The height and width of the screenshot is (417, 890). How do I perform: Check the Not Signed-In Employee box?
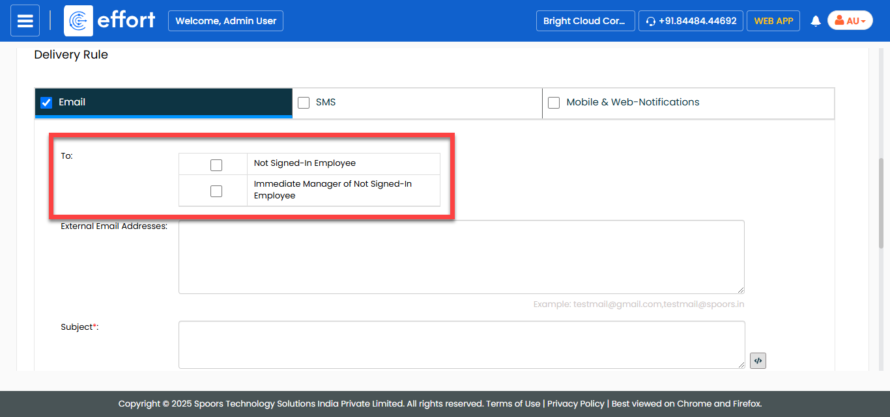[216, 165]
